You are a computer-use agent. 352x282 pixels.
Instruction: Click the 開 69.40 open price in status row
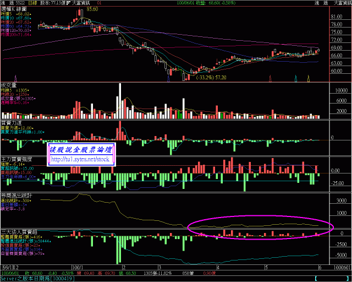pos(85,273)
